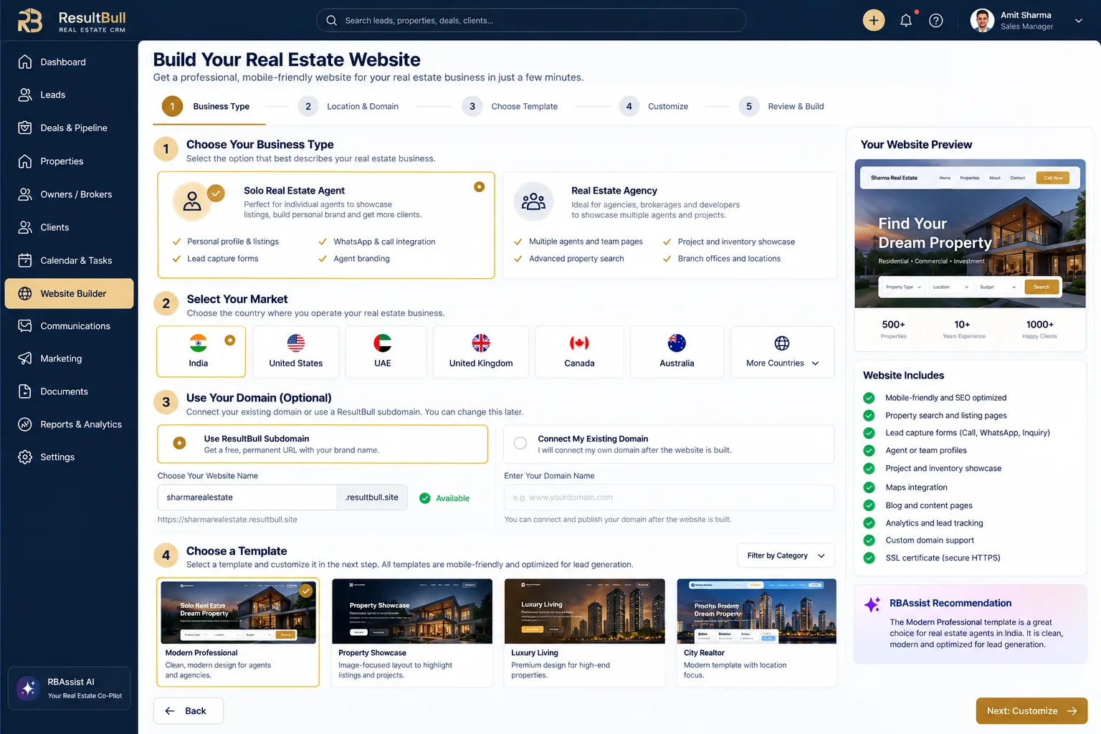
Task: Select Use ResultBull Subdomain radio
Action: coord(180,443)
